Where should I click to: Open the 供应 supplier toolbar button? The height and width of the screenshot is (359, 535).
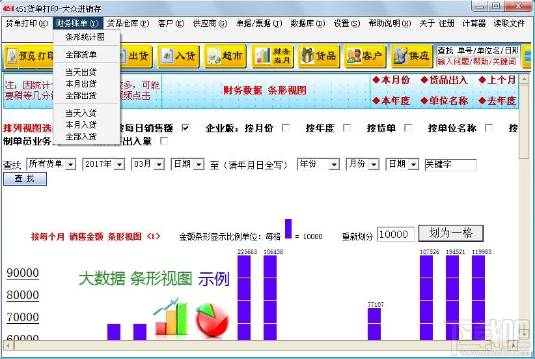pyautogui.click(x=411, y=55)
